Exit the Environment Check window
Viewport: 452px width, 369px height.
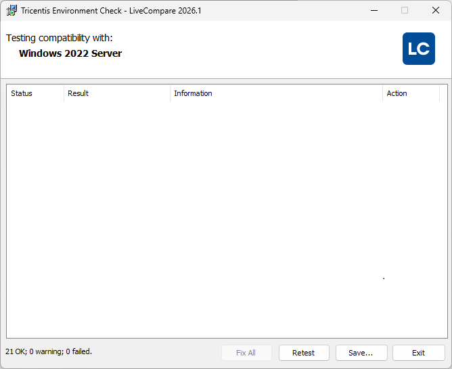pyautogui.click(x=419, y=353)
